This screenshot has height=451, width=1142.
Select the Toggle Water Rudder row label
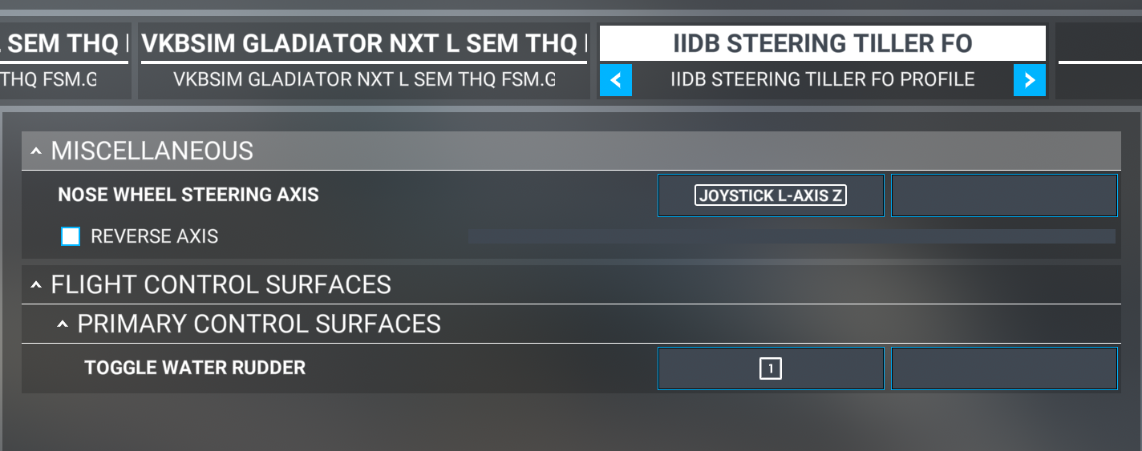tap(195, 368)
